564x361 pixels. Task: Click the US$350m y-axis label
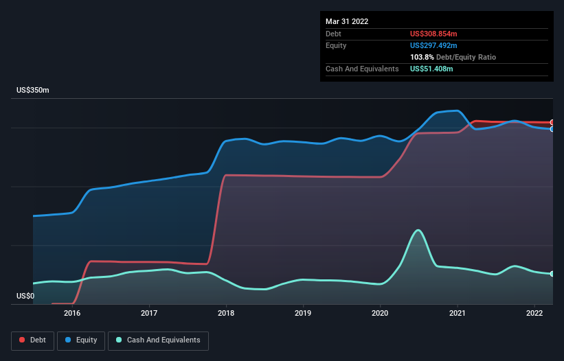point(33,90)
